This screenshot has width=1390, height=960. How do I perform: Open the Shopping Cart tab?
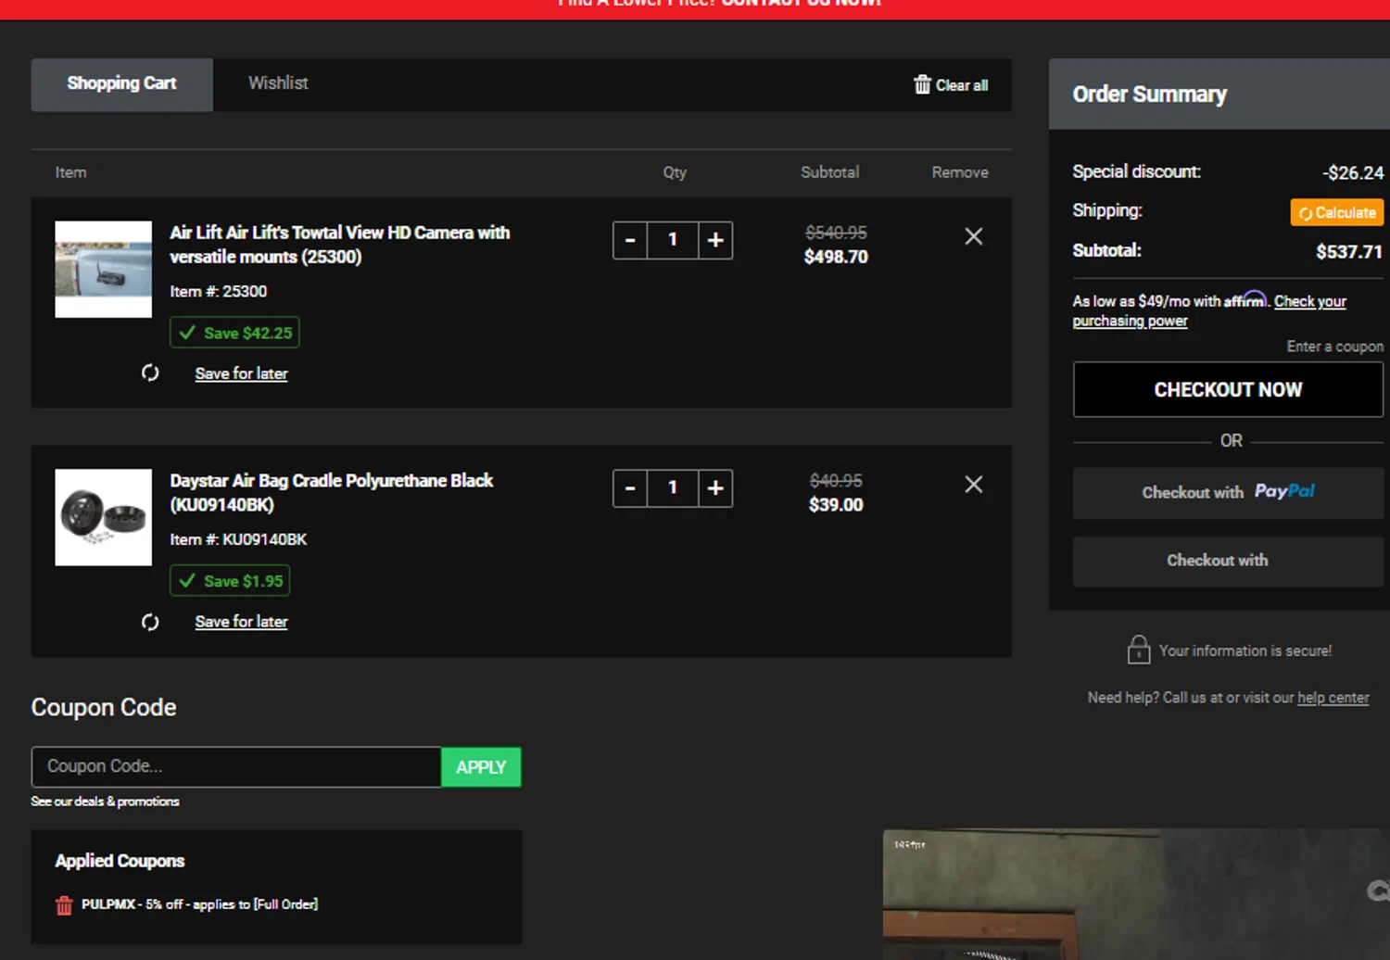click(121, 84)
